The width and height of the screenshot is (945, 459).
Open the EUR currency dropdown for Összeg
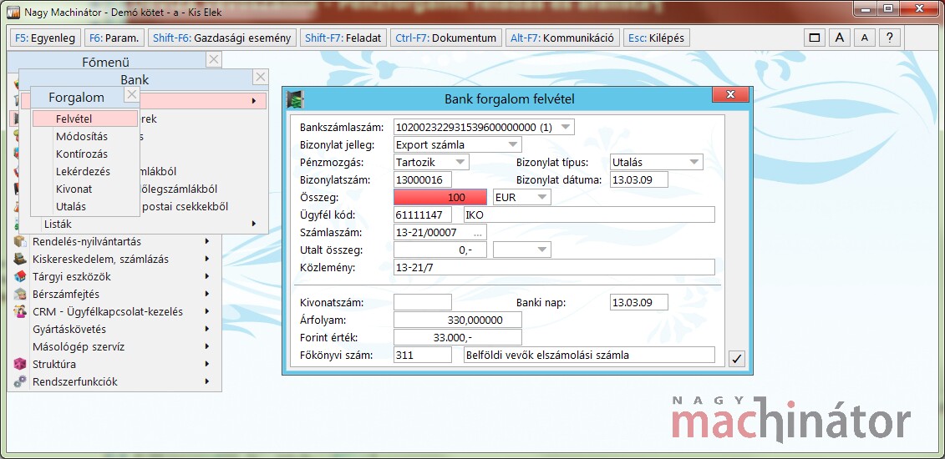[x=541, y=197]
